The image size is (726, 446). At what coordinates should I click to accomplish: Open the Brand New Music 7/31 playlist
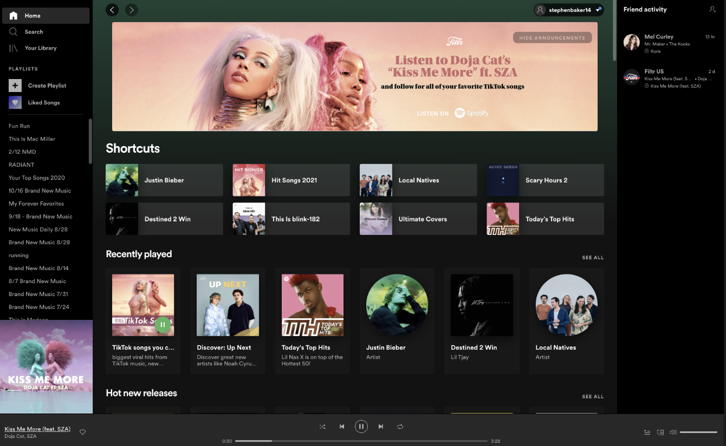[38, 294]
